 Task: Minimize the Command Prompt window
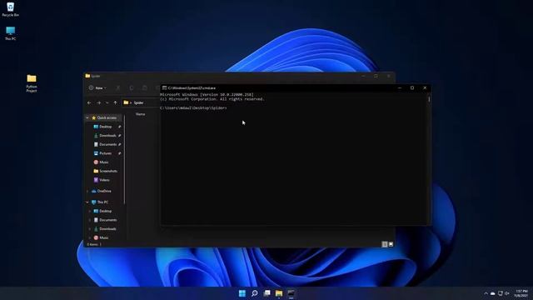click(400, 87)
